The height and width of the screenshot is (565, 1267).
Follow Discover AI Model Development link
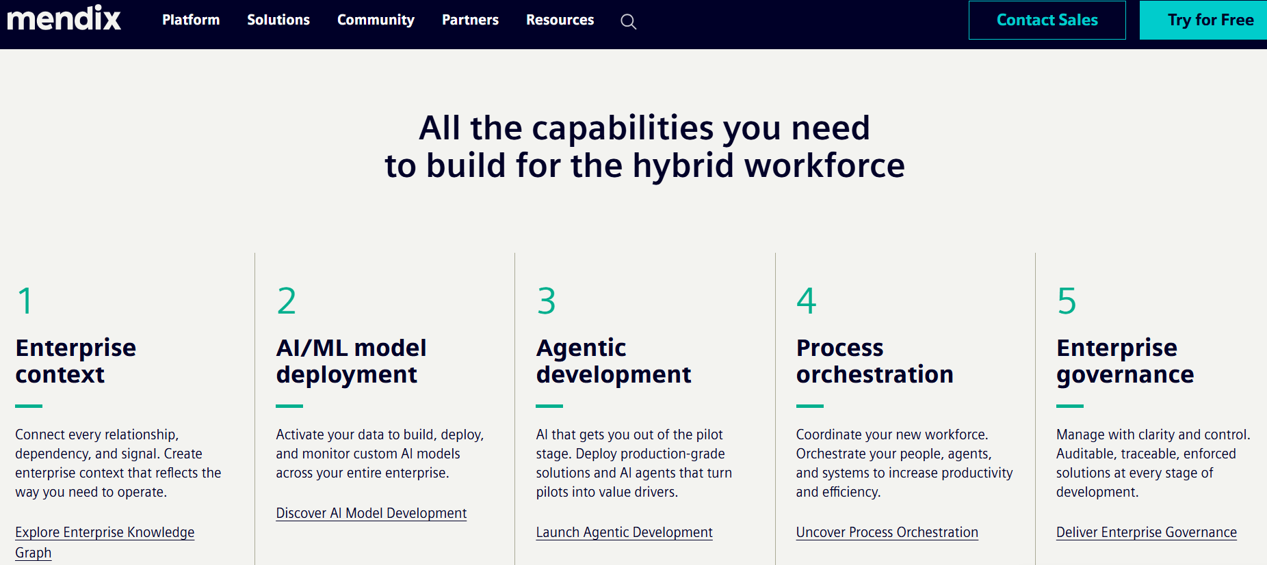pyautogui.click(x=371, y=513)
